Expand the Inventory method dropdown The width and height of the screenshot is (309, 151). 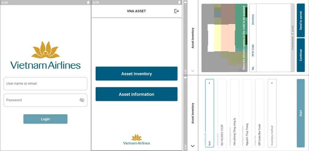[x=272, y=113]
